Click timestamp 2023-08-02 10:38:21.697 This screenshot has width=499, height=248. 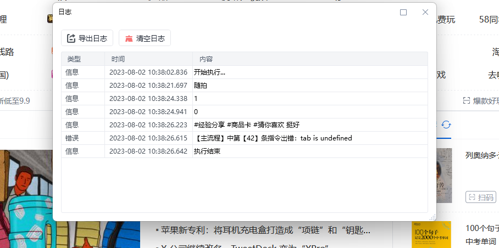[148, 86]
